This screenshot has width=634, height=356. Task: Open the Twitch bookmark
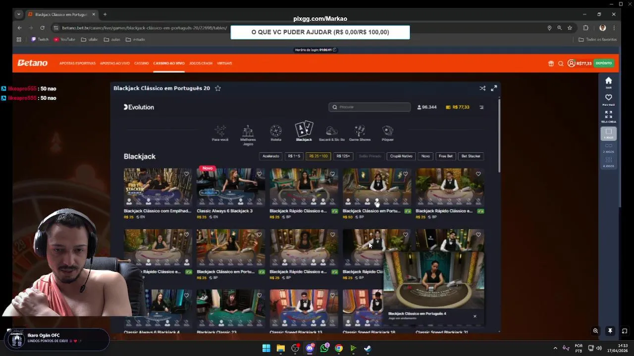click(x=40, y=40)
